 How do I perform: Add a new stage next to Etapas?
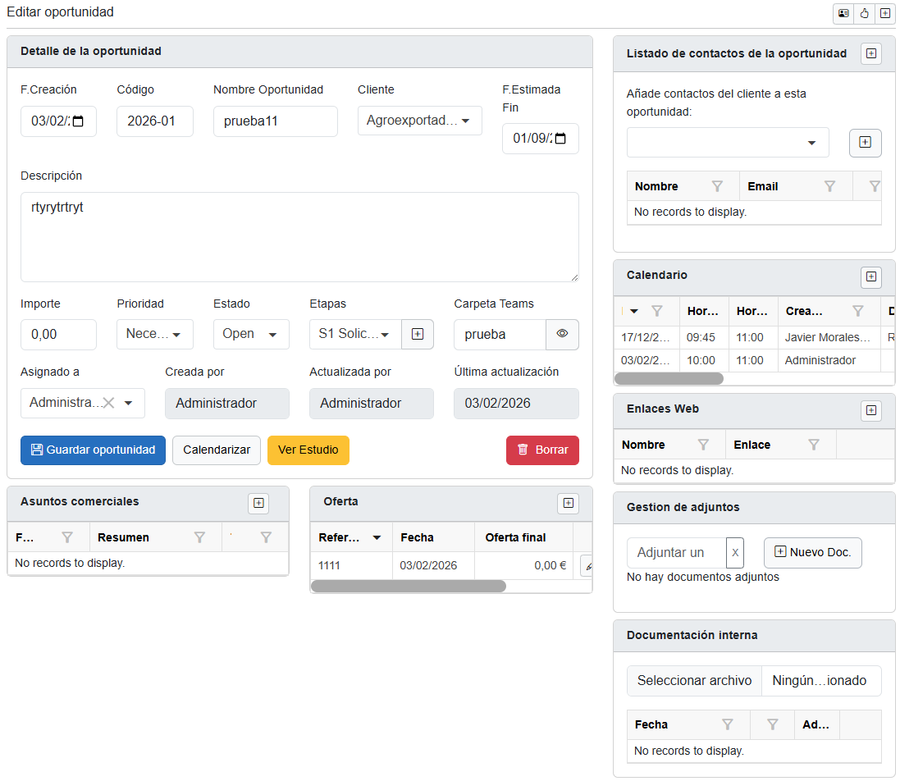point(418,334)
